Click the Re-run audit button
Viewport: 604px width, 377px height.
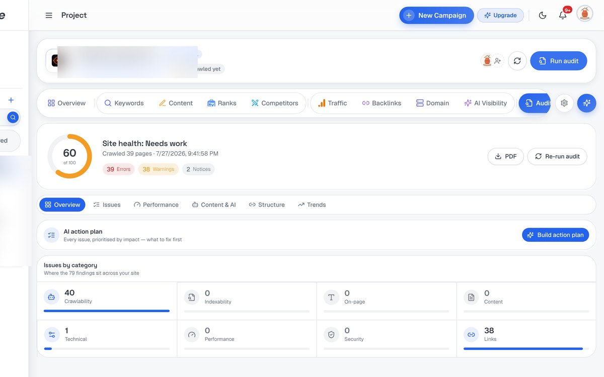coord(557,156)
